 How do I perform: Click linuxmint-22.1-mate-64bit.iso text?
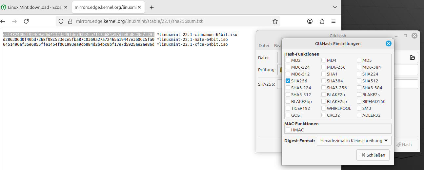click(193, 40)
